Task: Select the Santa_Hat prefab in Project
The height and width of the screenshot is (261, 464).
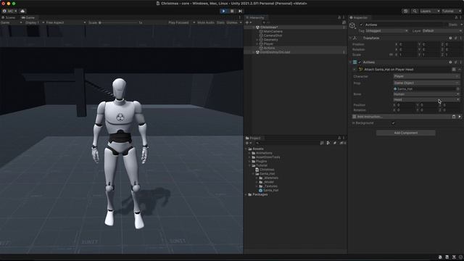Action: pos(269,190)
